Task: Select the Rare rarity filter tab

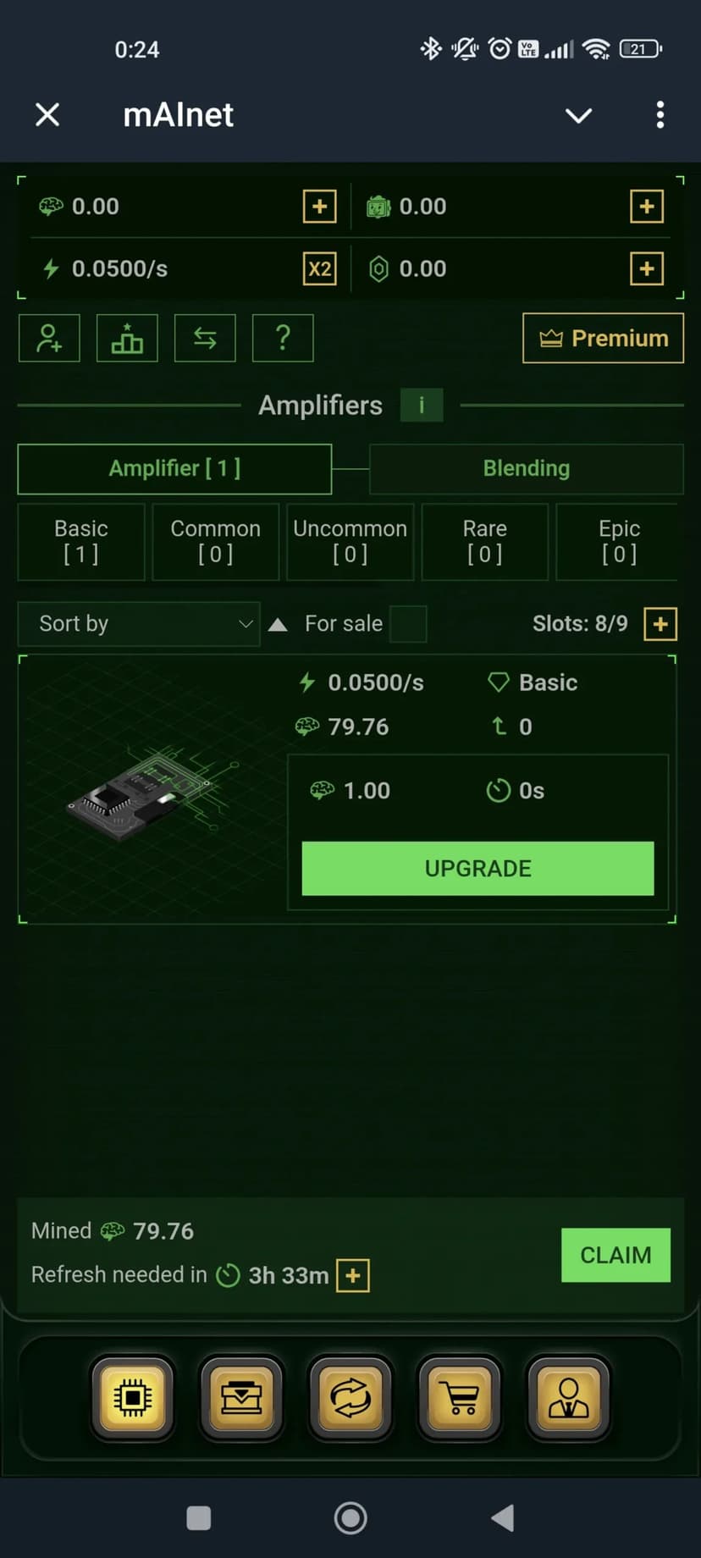Action: [484, 542]
